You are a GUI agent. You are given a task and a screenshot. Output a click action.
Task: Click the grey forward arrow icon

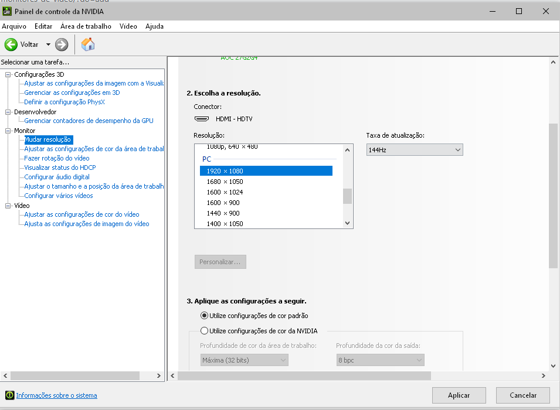62,45
